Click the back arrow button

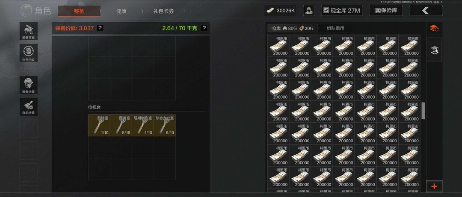point(426,11)
